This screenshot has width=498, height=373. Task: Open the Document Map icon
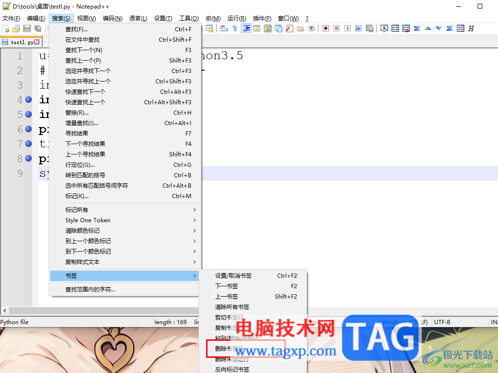[268, 28]
